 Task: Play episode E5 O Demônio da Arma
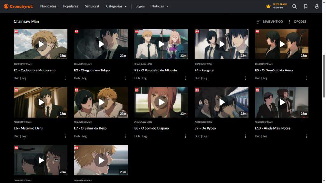tap(282, 44)
